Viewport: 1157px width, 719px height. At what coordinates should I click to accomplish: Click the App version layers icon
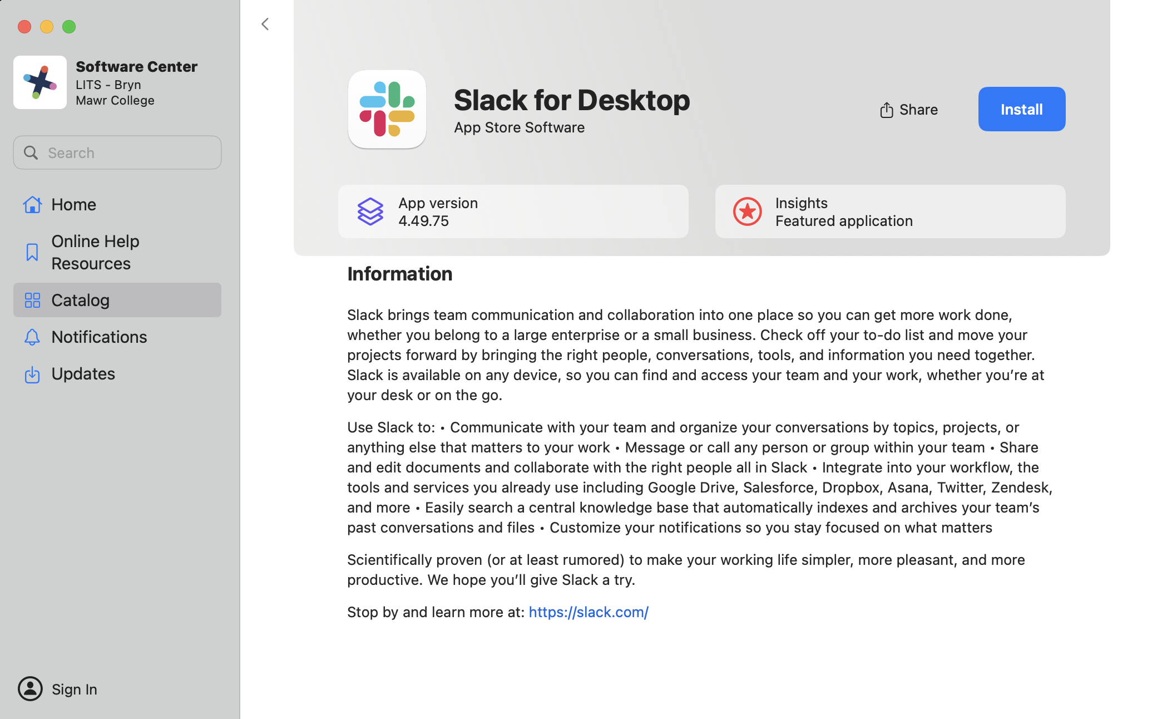tap(370, 211)
